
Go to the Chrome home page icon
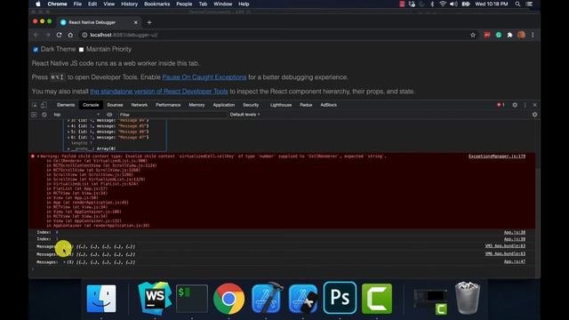tap(70, 36)
